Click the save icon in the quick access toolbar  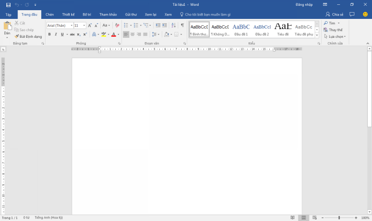[x=8, y=4]
